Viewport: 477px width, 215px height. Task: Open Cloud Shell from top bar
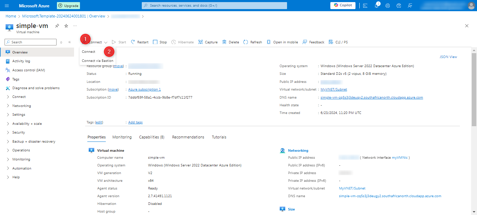click(x=365, y=6)
